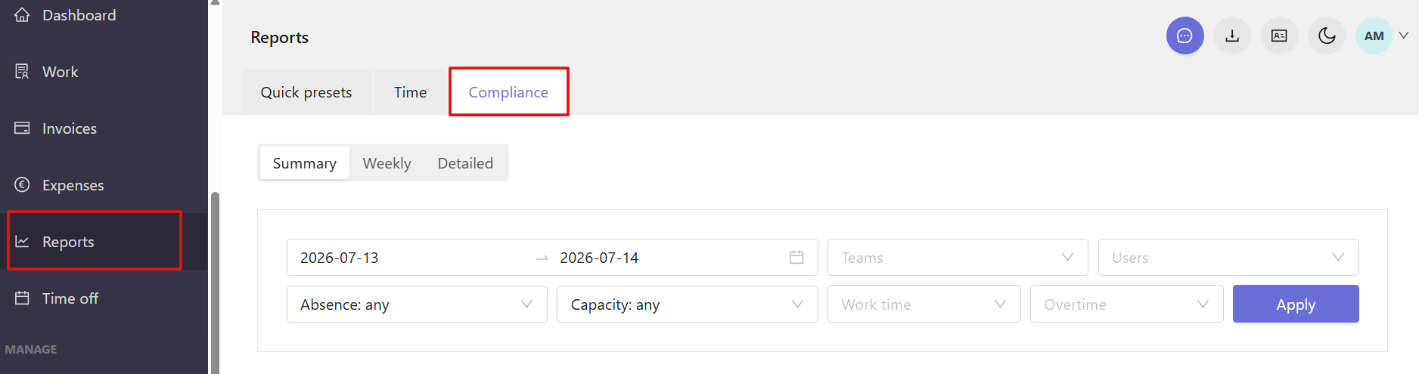Toggle dark mode with moon icon
Image resolution: width=1419 pixels, height=374 pixels.
click(1327, 36)
